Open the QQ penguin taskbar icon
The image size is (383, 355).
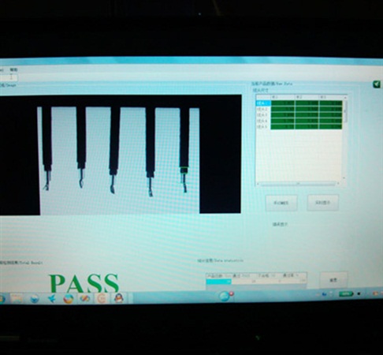pos(119,298)
